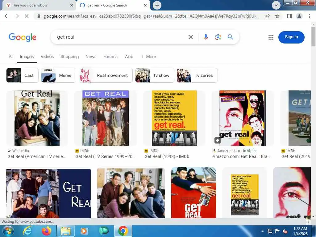
Task: Launch Internet Explorer from the taskbar
Action: pos(27,231)
